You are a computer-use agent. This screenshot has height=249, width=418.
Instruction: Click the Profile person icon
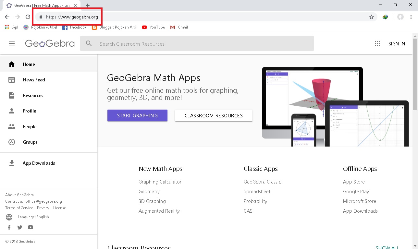click(12, 111)
